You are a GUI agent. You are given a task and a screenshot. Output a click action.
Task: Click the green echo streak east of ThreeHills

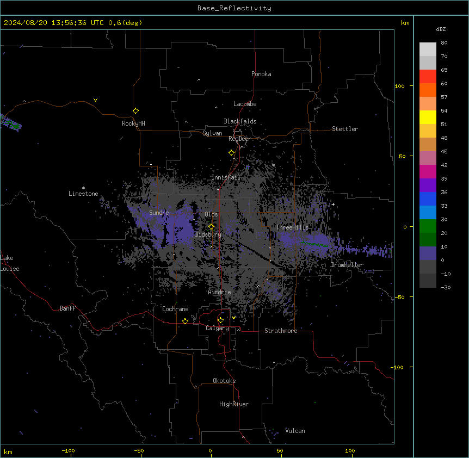point(314,244)
